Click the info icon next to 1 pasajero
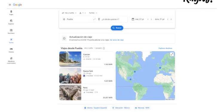This screenshot has height=112, width=224. pos(104,48)
